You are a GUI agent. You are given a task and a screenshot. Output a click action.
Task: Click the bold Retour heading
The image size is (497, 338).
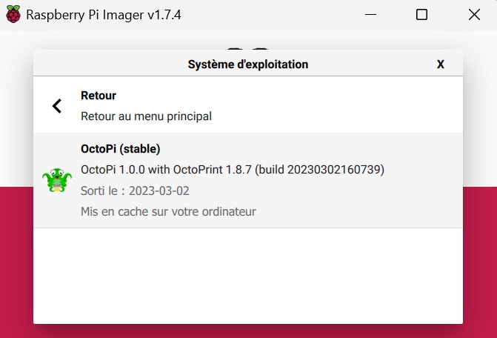click(x=99, y=96)
